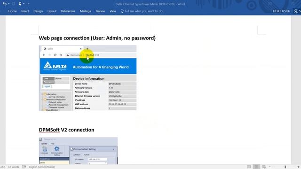
Task: Click the page number indicator in status bar
Action: click(x=2, y=167)
